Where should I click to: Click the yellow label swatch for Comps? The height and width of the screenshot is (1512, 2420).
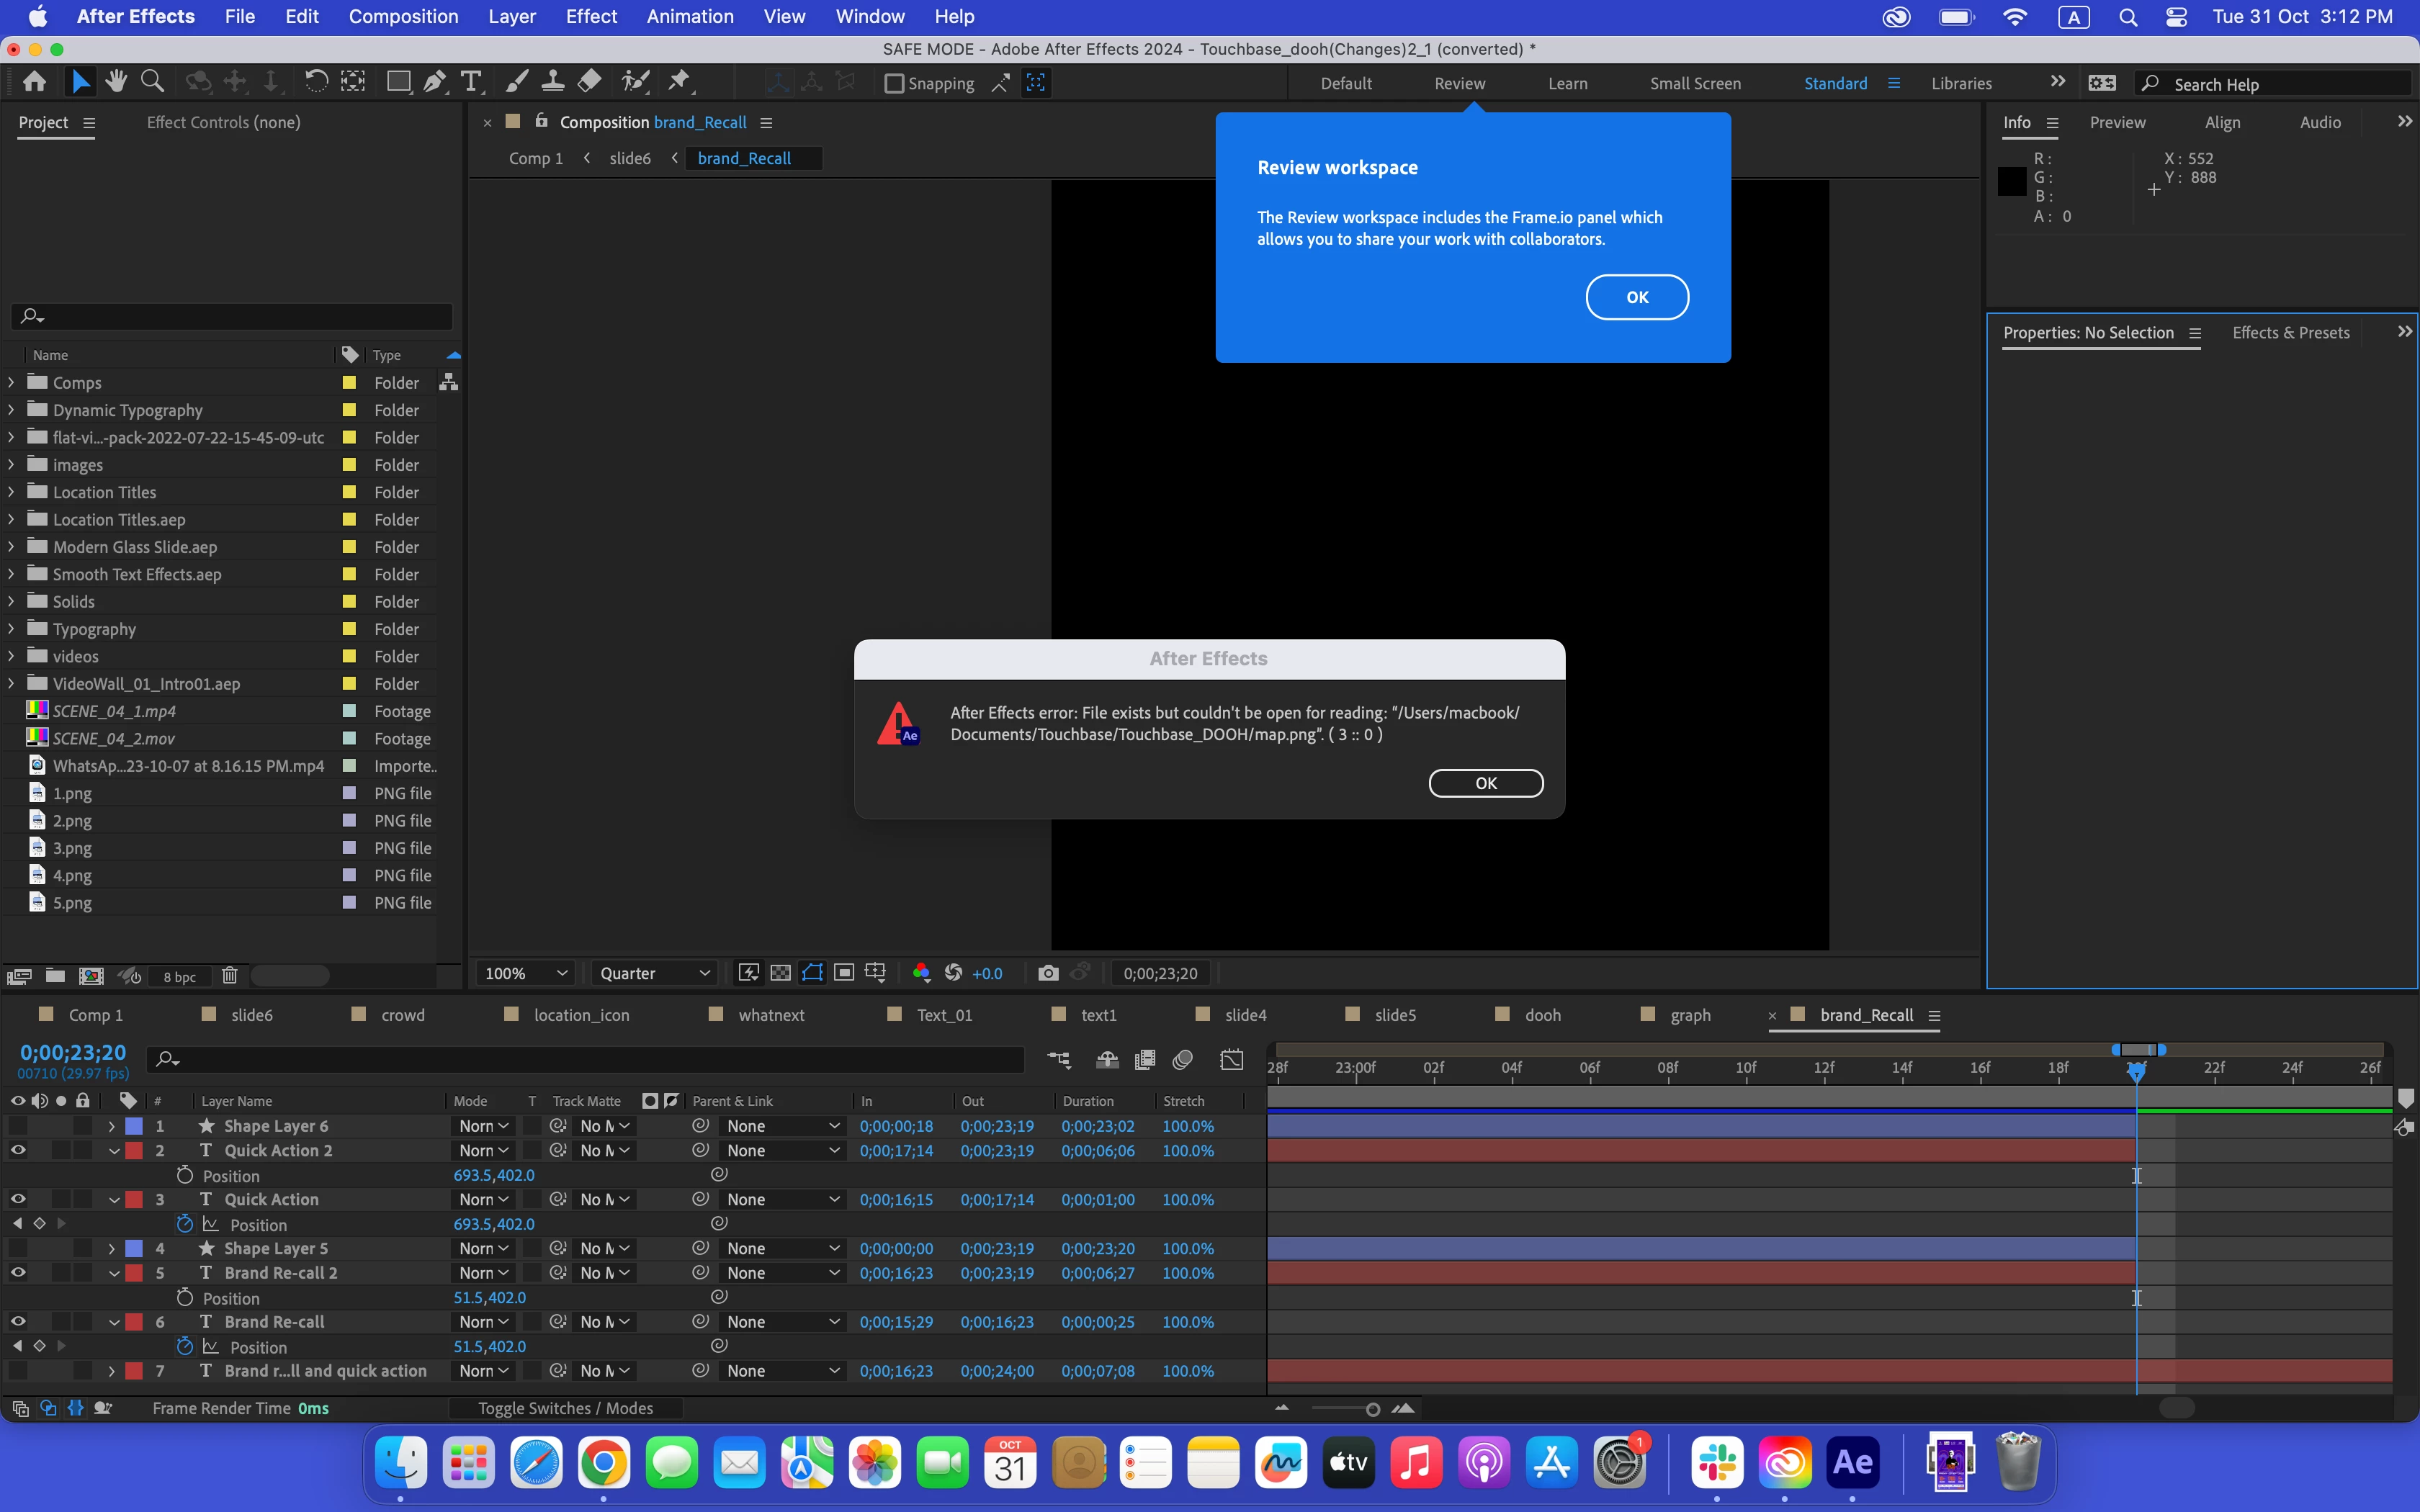(x=349, y=383)
